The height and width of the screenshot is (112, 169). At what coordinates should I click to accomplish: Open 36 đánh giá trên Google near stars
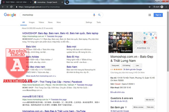click(x=132, y=69)
